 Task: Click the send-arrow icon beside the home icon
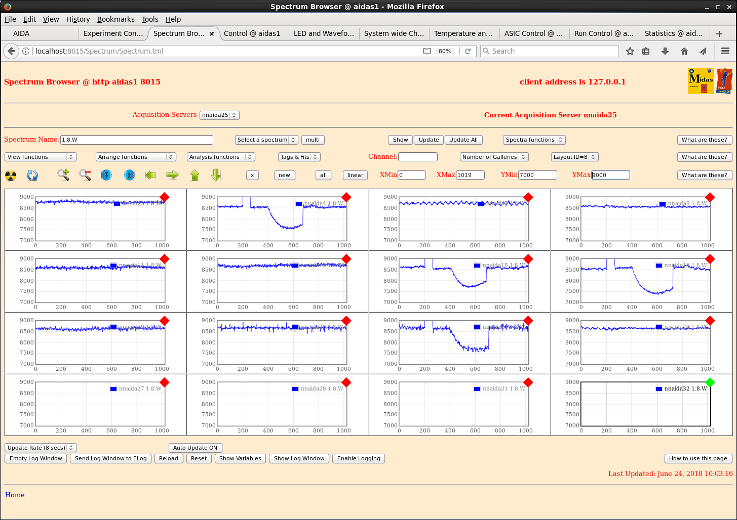[x=703, y=51]
